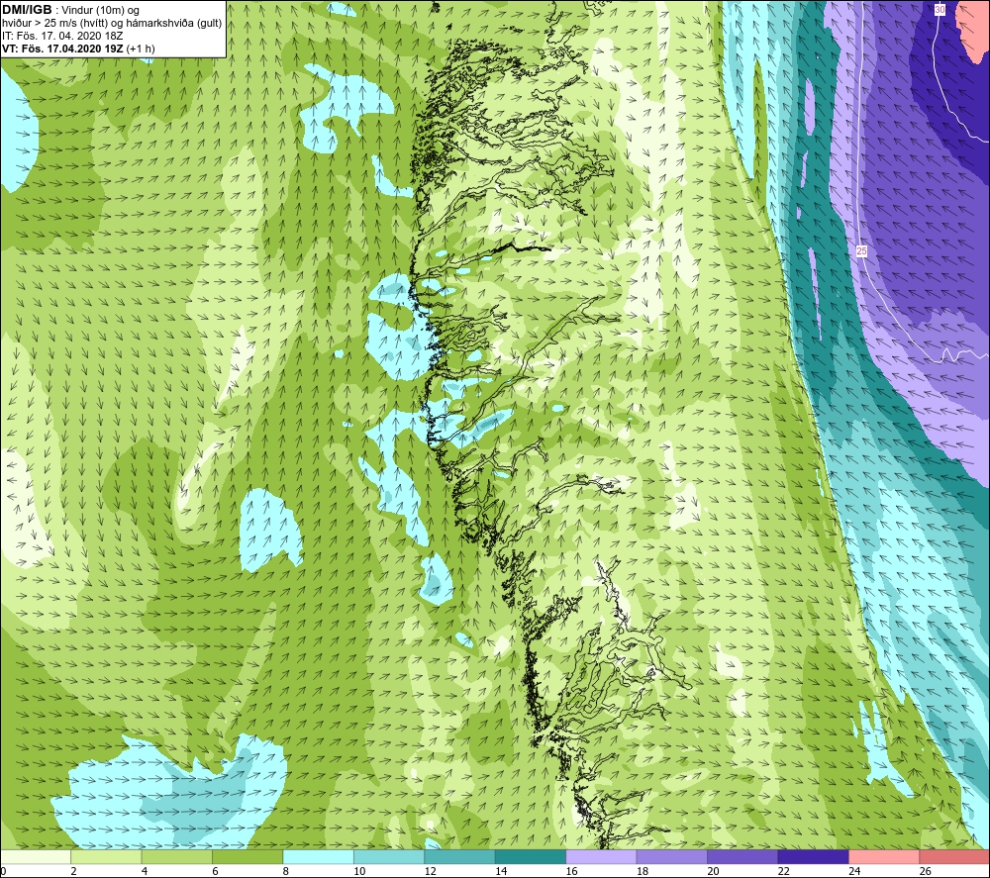Click the purple 18–20 m/s legend swatch
This screenshot has height=878, width=990.
(x=672, y=856)
